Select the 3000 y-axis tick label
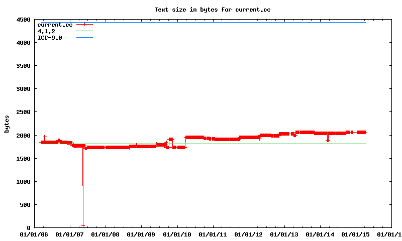Image resolution: width=402 pixels, height=241 pixels. pos(23,89)
